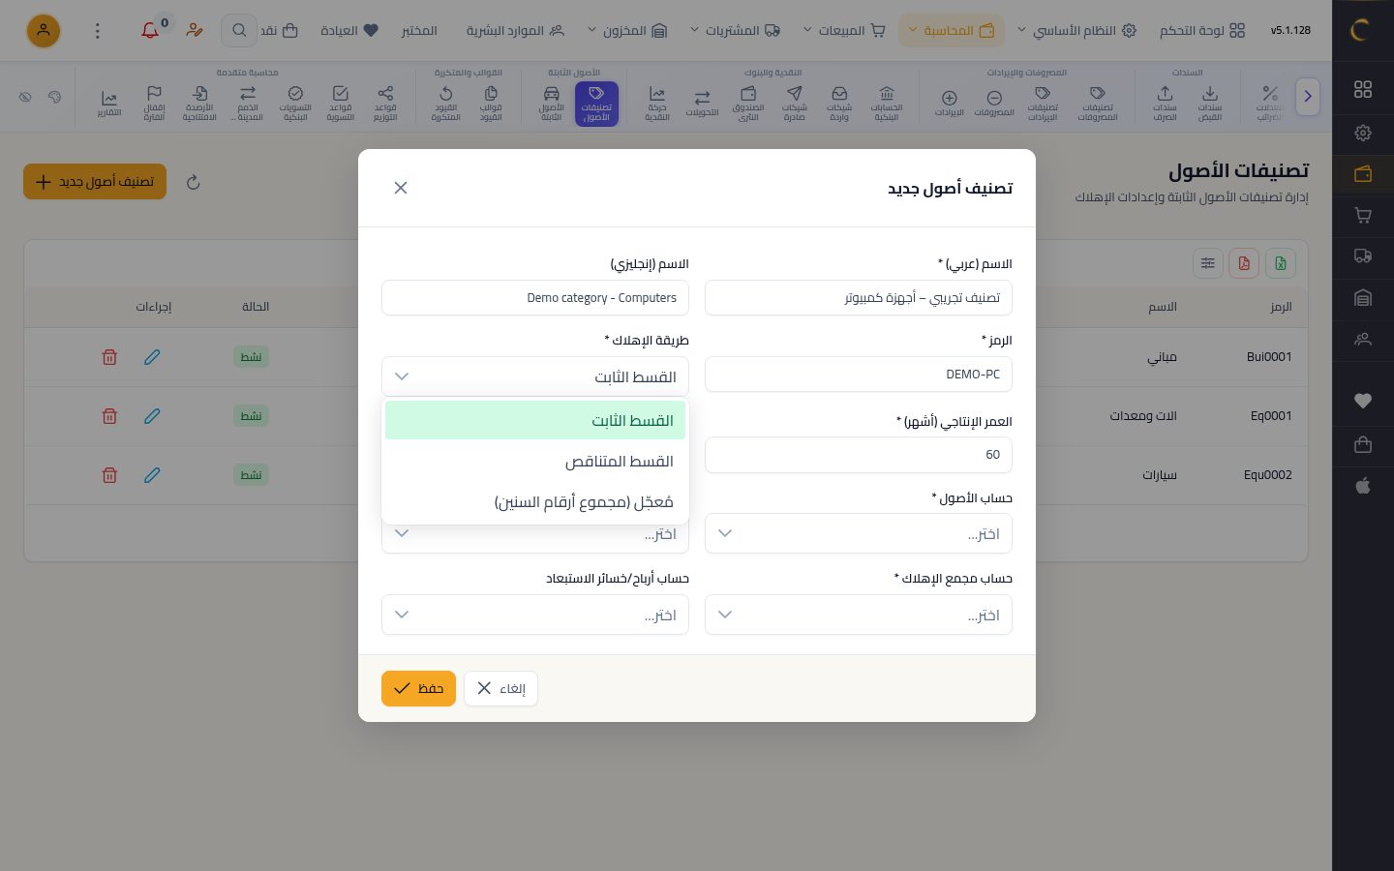This screenshot has height=871, width=1394.
Task: Open the user profile avatar
Action: [x=44, y=31]
